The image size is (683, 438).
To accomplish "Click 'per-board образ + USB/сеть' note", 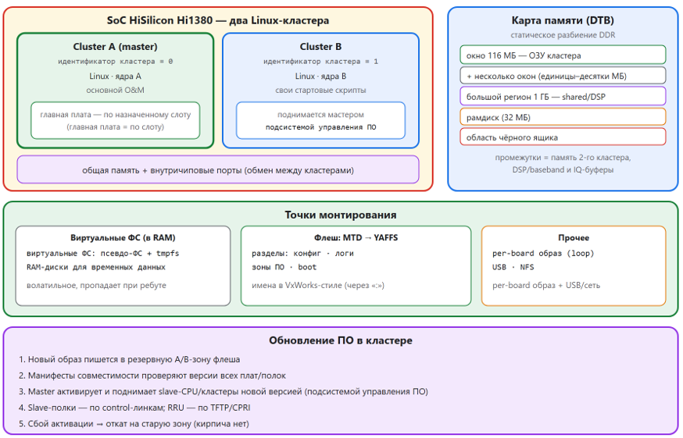I will pyautogui.click(x=546, y=286).
